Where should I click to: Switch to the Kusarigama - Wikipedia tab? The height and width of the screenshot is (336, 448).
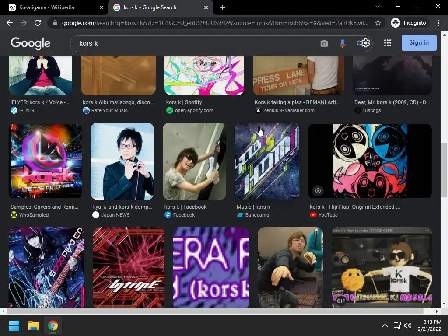[46, 7]
